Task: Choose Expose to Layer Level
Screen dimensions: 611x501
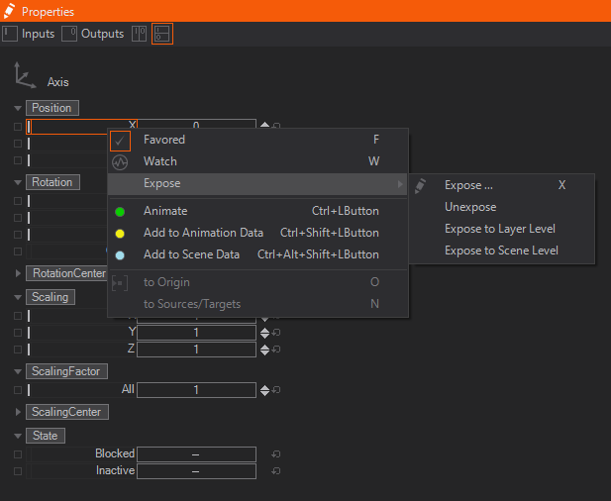Action: pos(499,229)
